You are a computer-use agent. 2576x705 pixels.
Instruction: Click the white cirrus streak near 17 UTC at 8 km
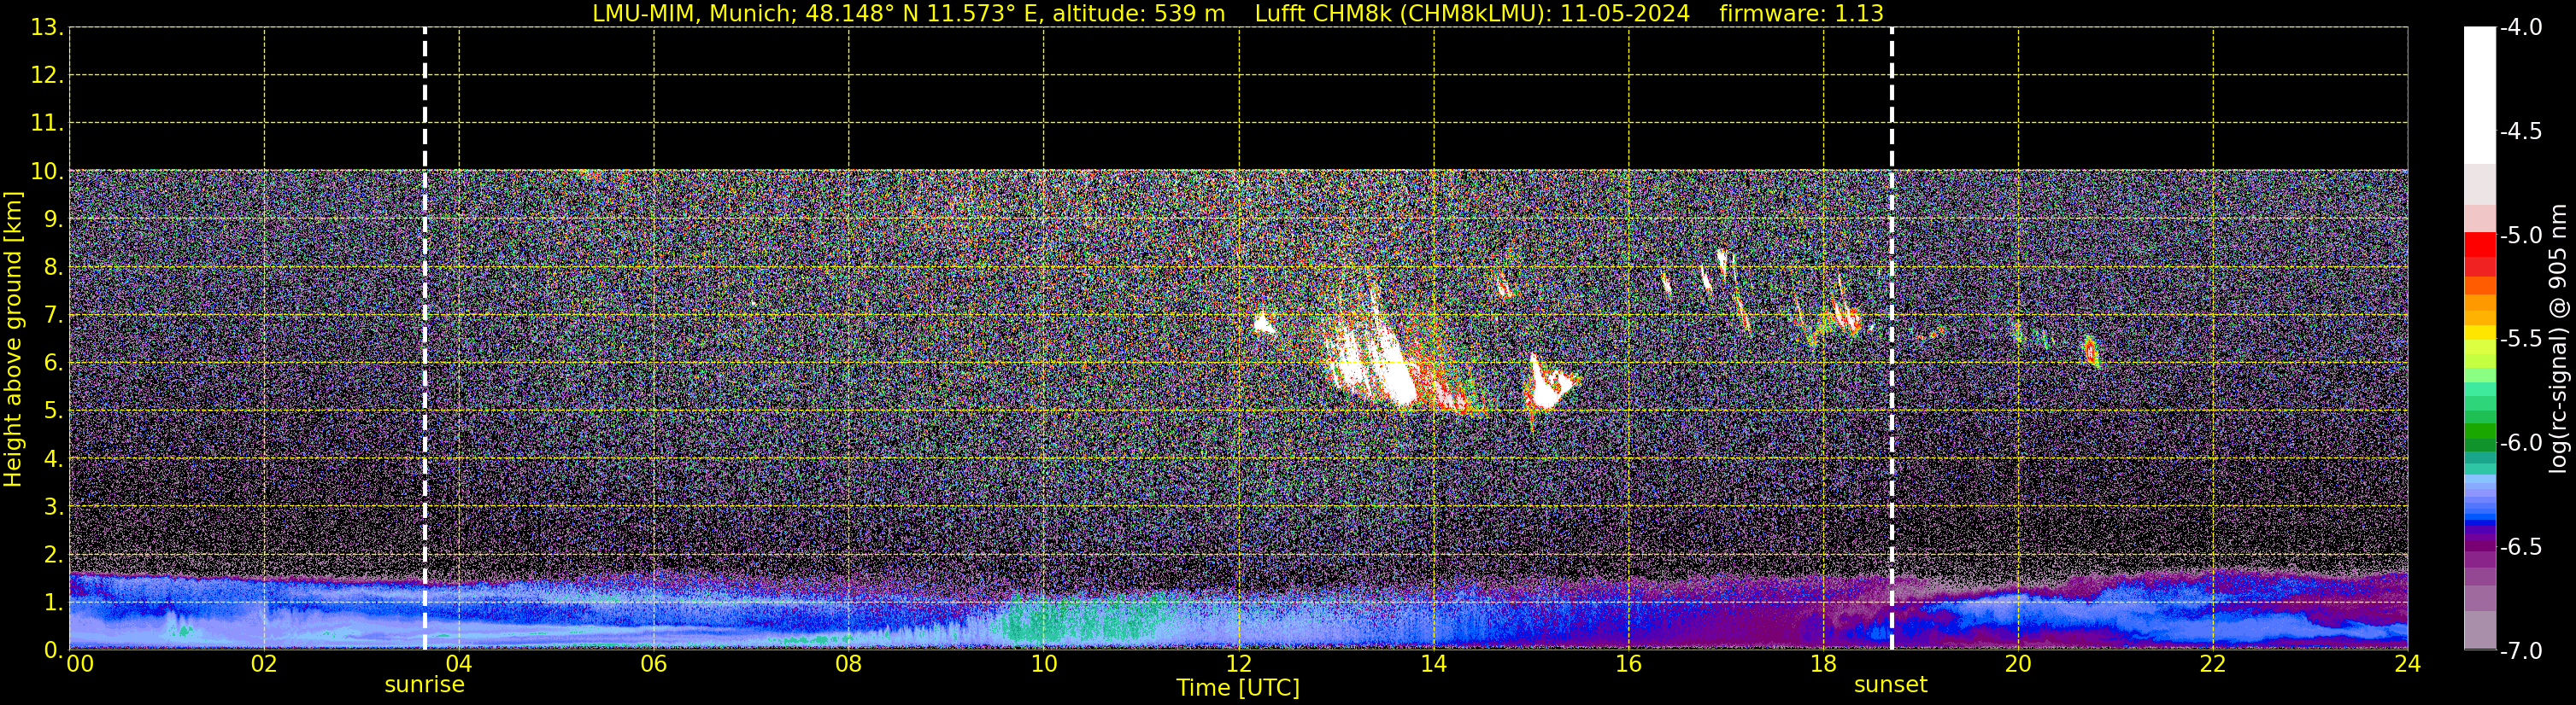[x=1722, y=262]
